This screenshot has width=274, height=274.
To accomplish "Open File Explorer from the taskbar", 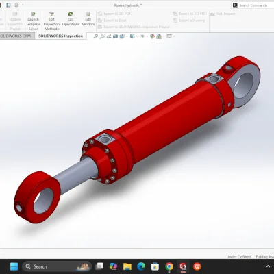I will [127, 266].
